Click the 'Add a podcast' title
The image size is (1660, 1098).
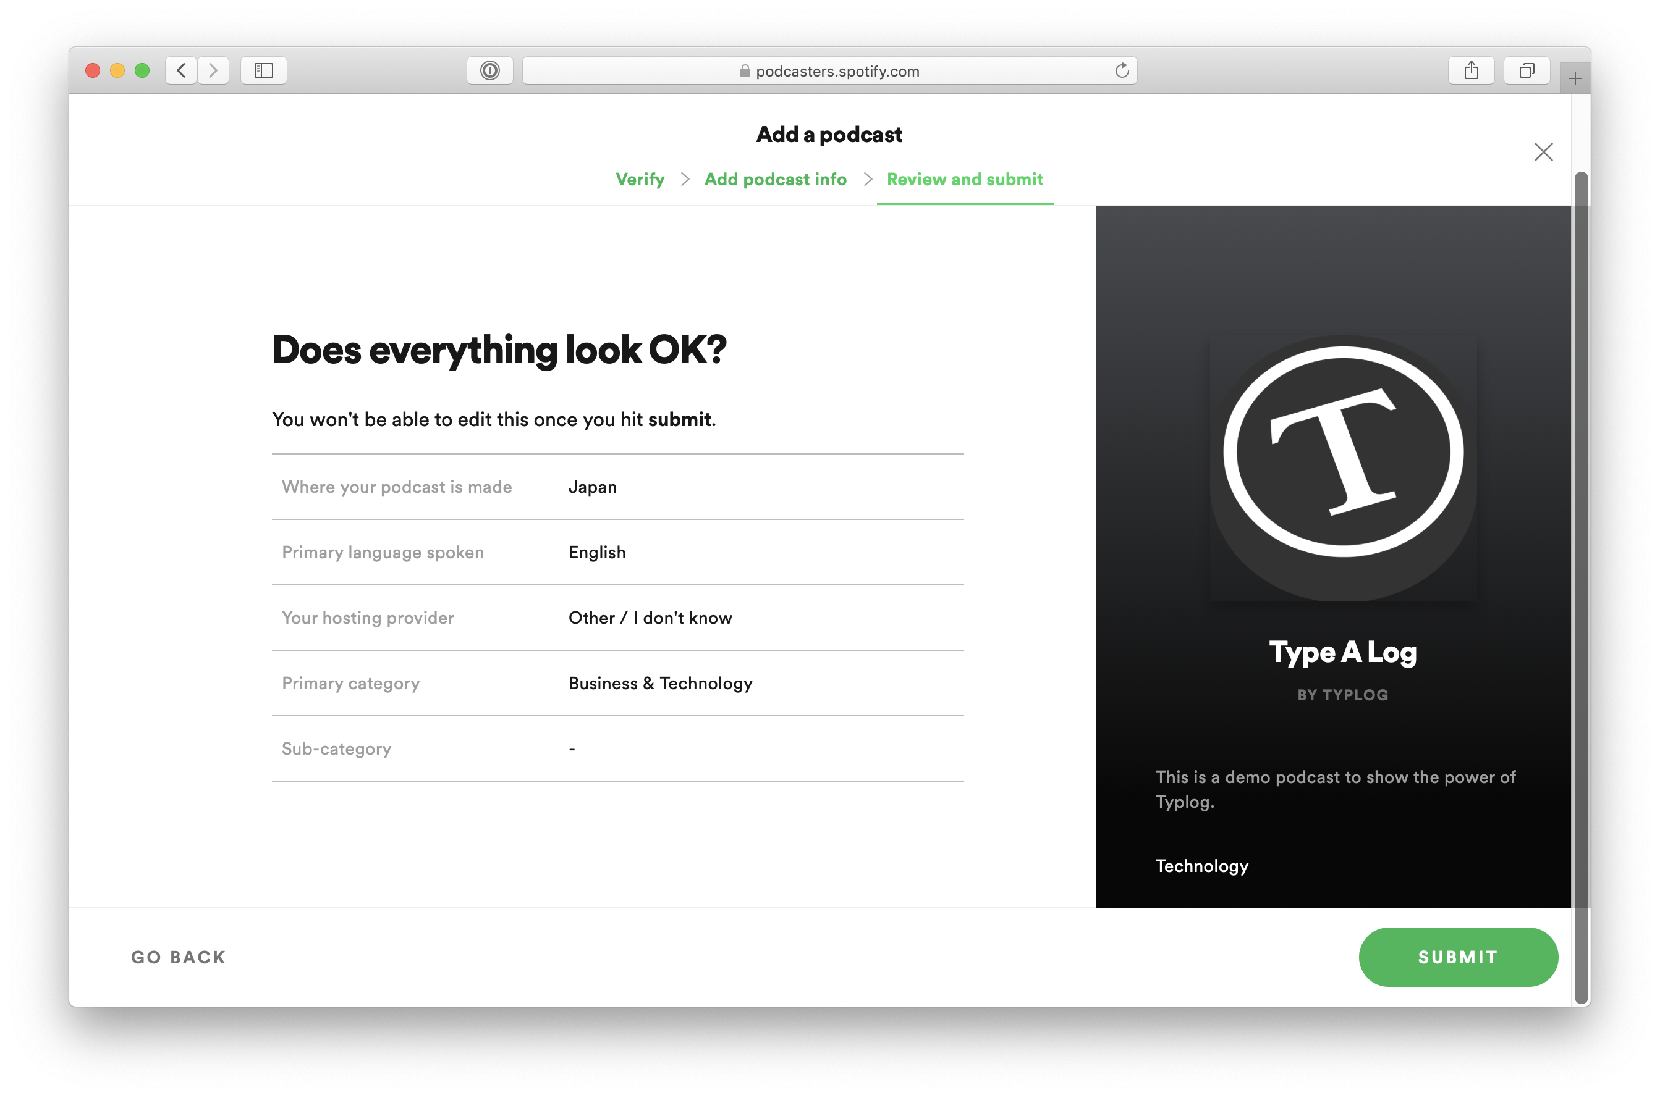click(x=829, y=135)
